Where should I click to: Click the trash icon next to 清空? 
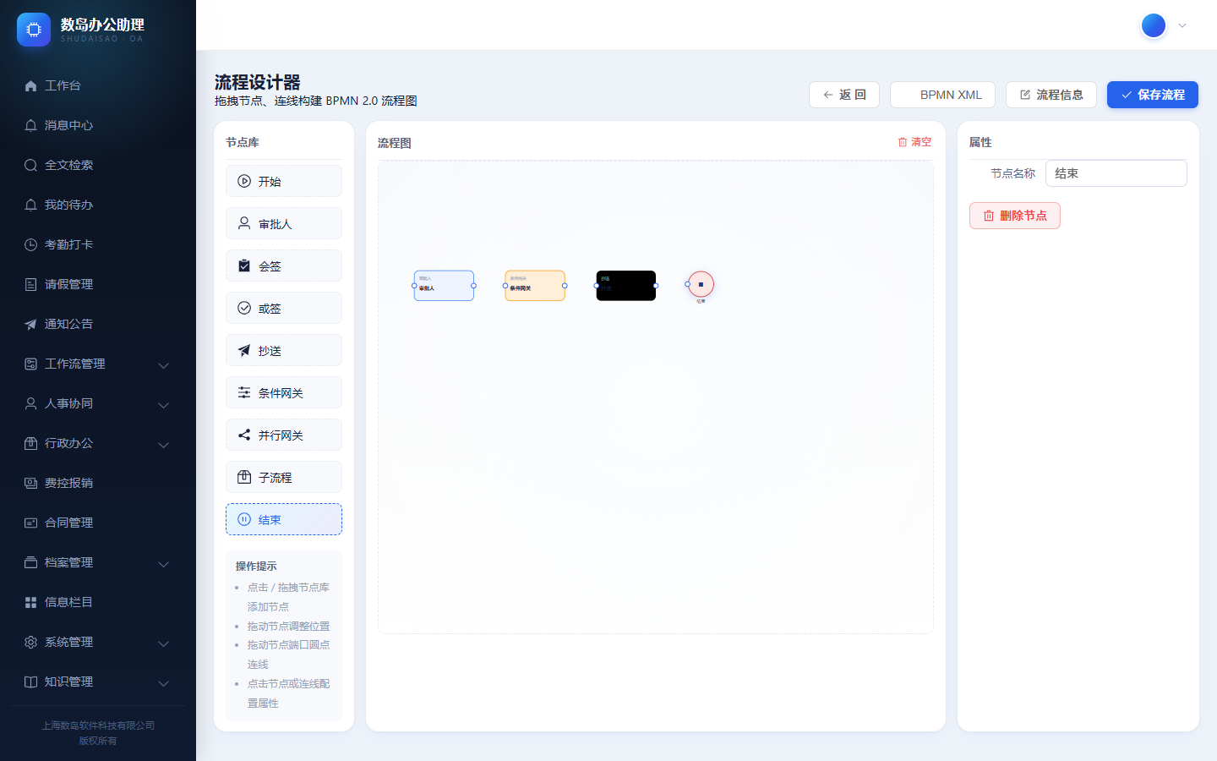pyautogui.click(x=902, y=142)
